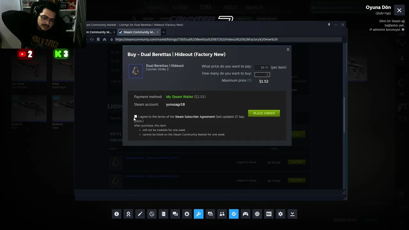Open the controller settings gamepad icon
Screen dimensions: 409x230
[x=245, y=214]
